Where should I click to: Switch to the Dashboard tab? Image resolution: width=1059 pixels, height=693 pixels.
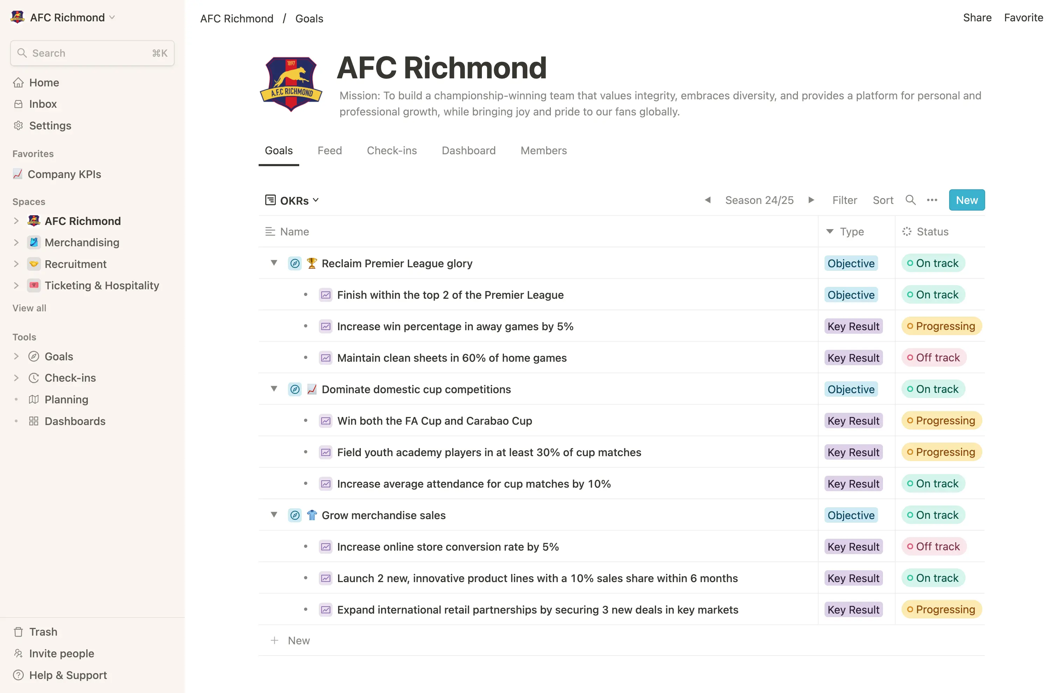pos(468,151)
